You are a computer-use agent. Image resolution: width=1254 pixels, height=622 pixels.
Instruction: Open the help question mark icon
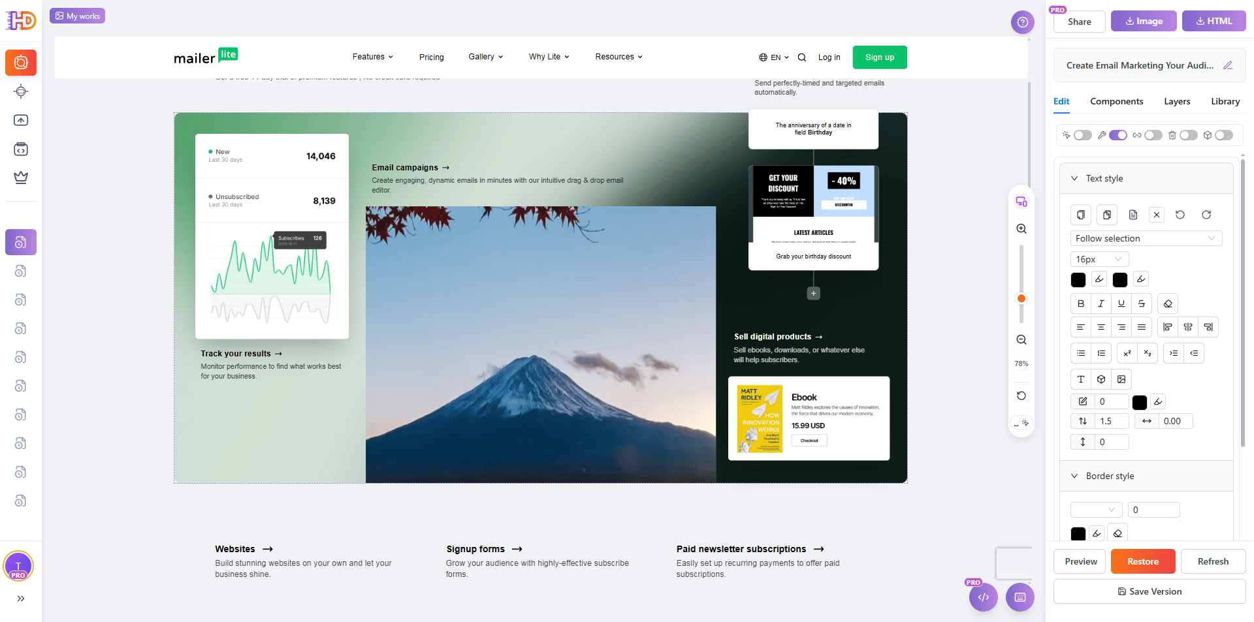pos(1022,22)
